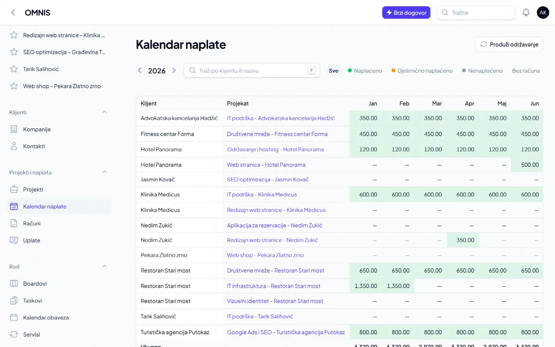Collapse the Klijenti sidebar section
The image size is (555, 347).
click(x=104, y=112)
